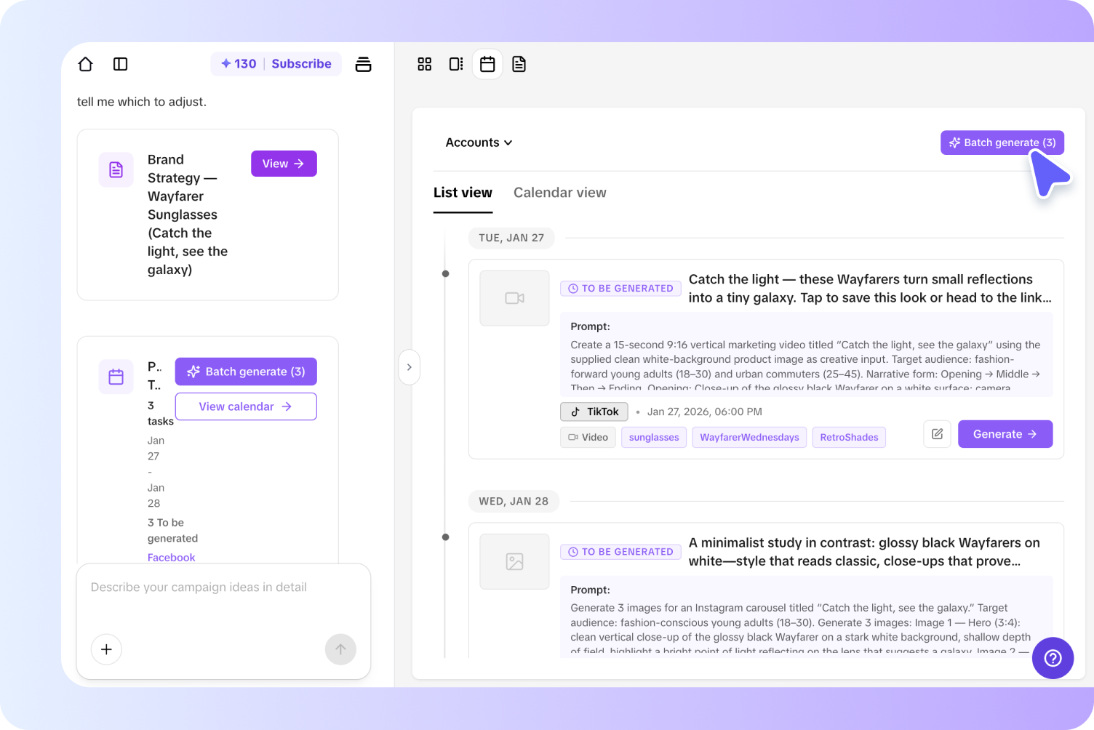Viewport: 1094px width, 730px height.
Task: Open the home screen
Action: click(x=85, y=64)
